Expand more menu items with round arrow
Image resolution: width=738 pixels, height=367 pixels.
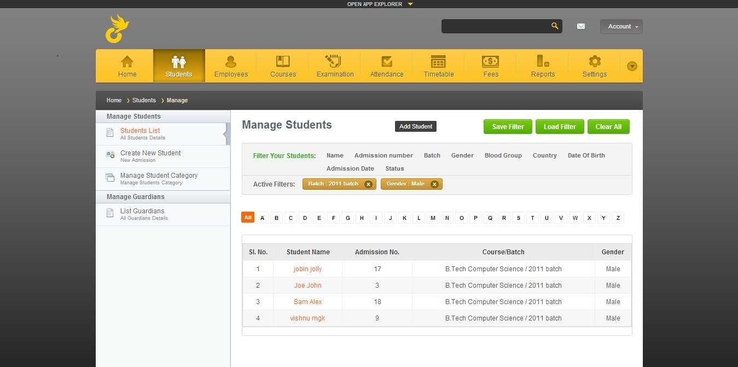tap(632, 66)
